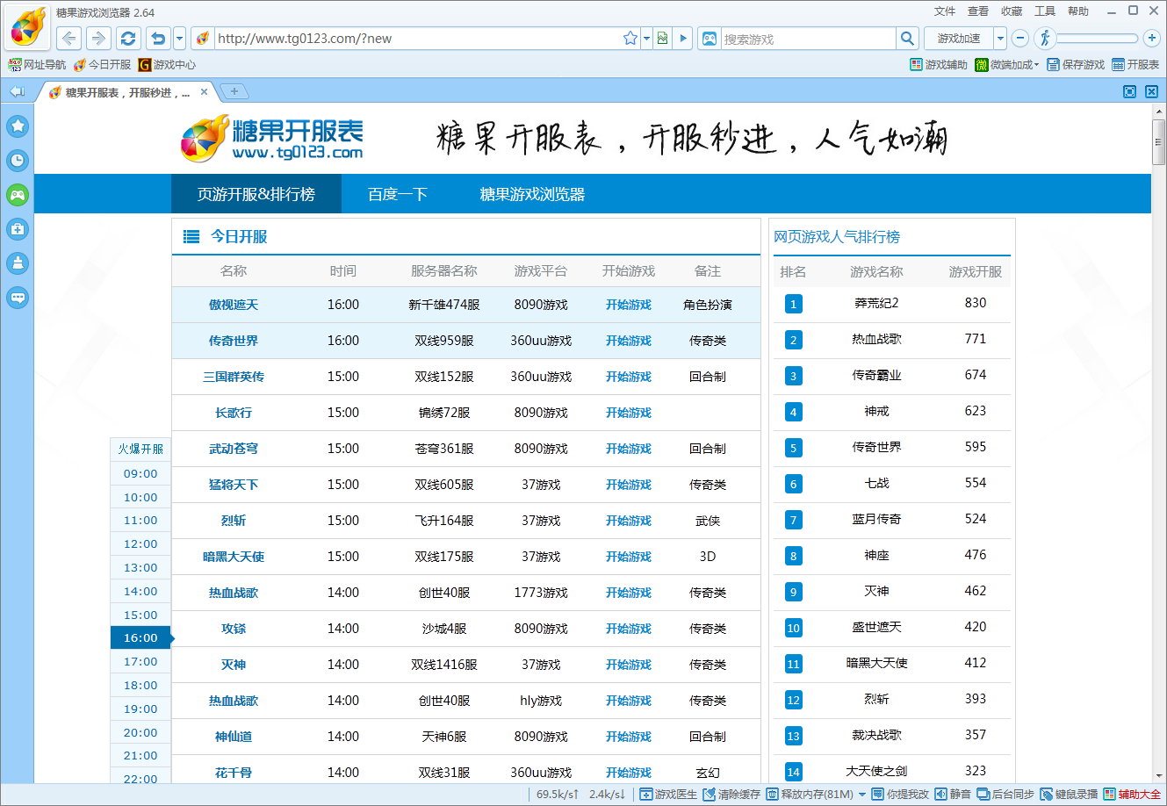1167x806 pixels.
Task: Open 辅助大全 in status bar
Action: [x=1132, y=794]
